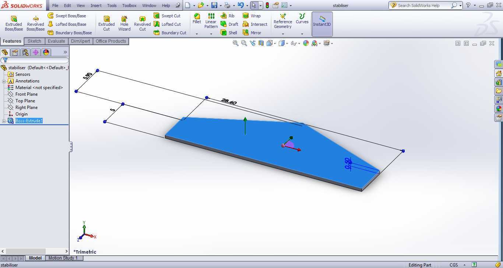
Task: Open the DisplayManager panel tab
Action: (x=46, y=52)
